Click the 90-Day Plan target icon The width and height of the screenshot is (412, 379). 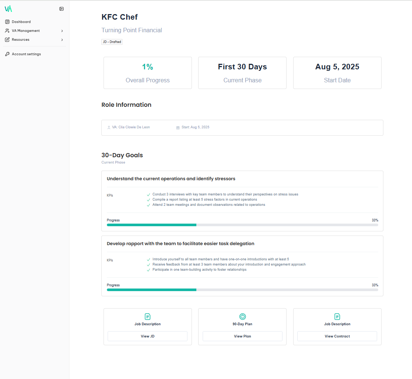242,317
